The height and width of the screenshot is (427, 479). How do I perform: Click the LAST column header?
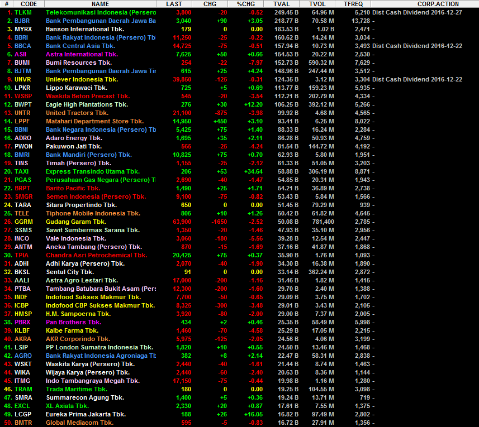point(174,4)
